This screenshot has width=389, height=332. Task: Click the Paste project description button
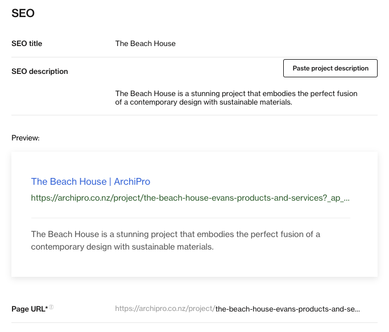(330, 68)
